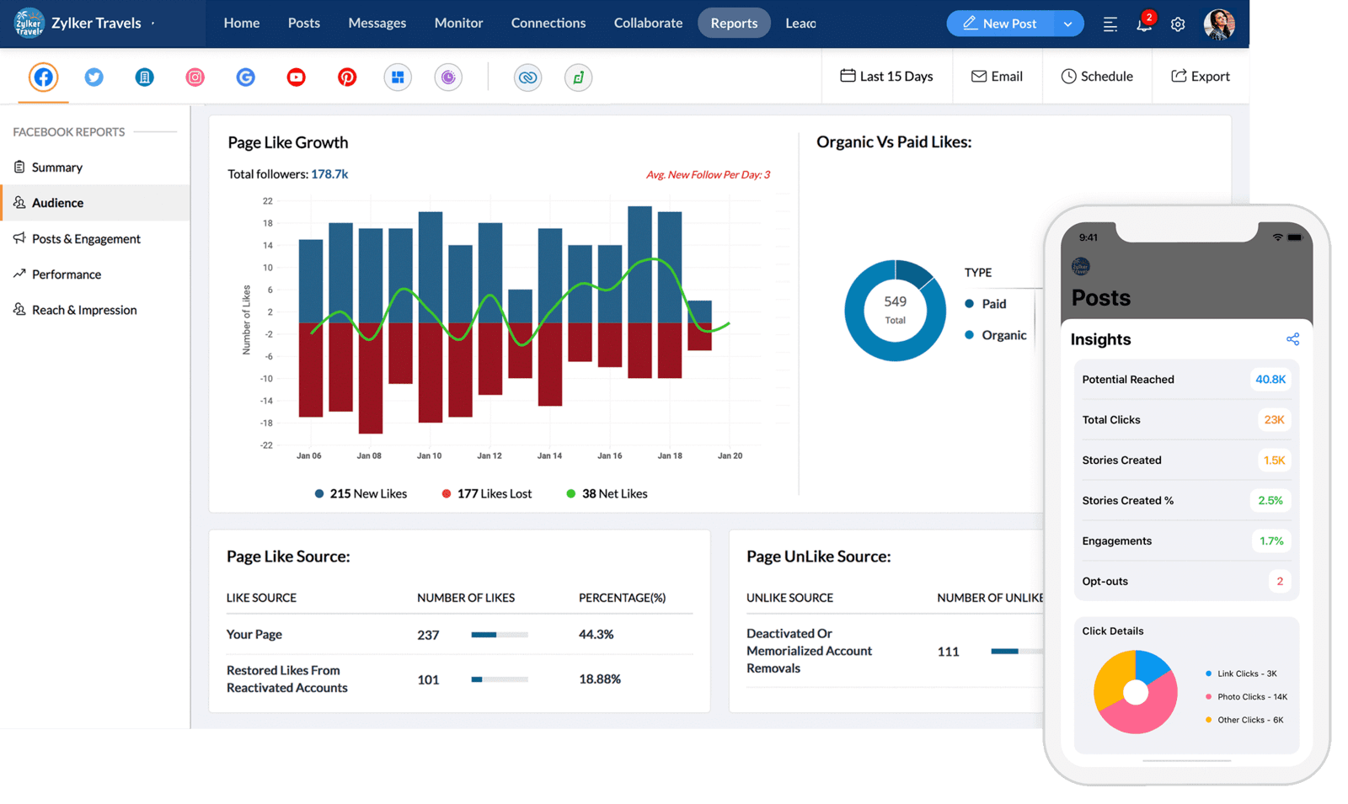The width and height of the screenshot is (1348, 804).
Task: Share insights from the mobile Posts screen
Action: pyautogui.click(x=1293, y=338)
